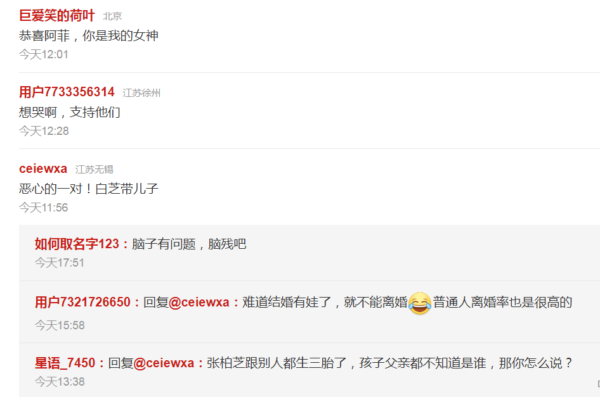This screenshot has height=397, width=600.
Task: Click timestamp 今天12:28
Action: pyautogui.click(x=44, y=131)
